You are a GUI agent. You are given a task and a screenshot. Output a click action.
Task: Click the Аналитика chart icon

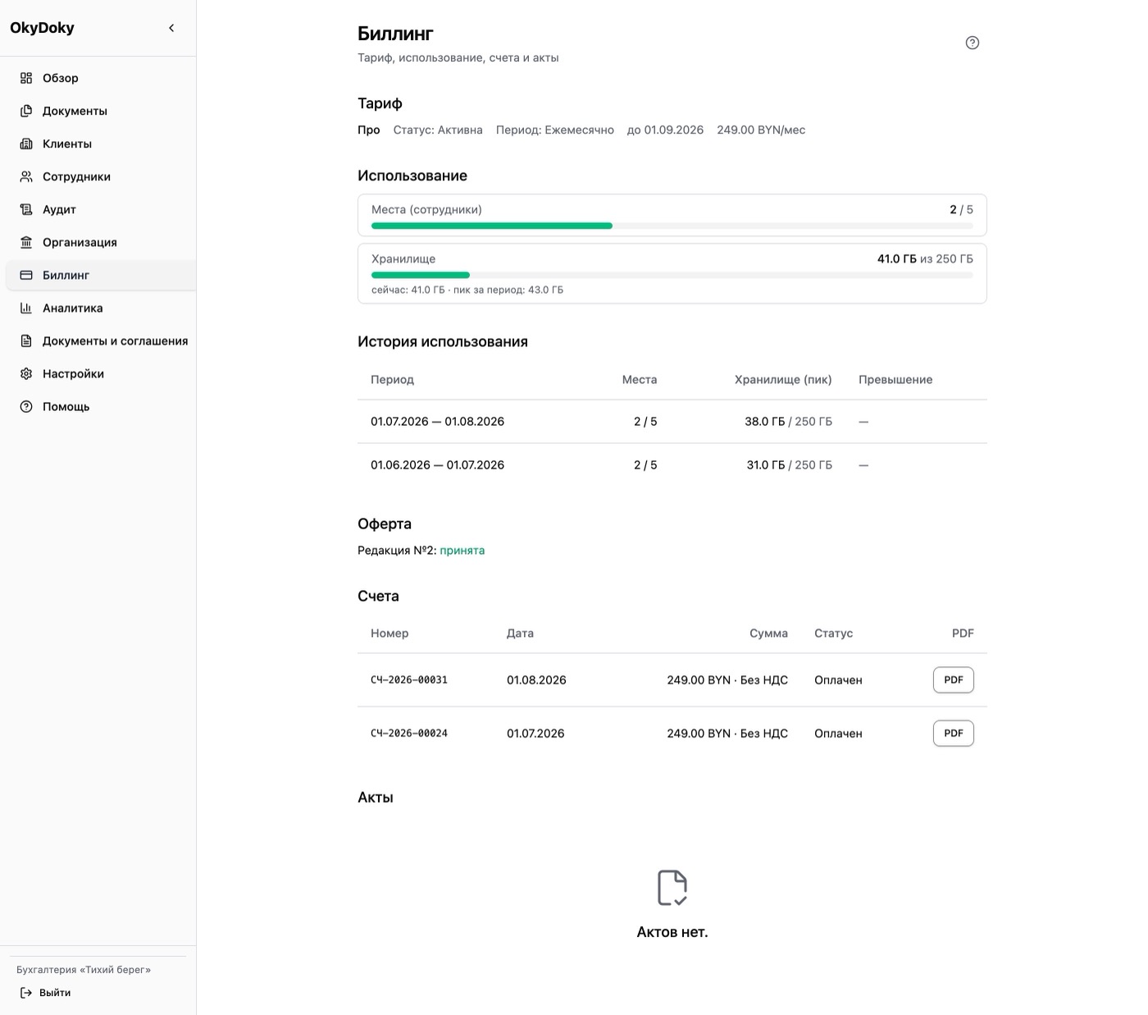point(26,308)
